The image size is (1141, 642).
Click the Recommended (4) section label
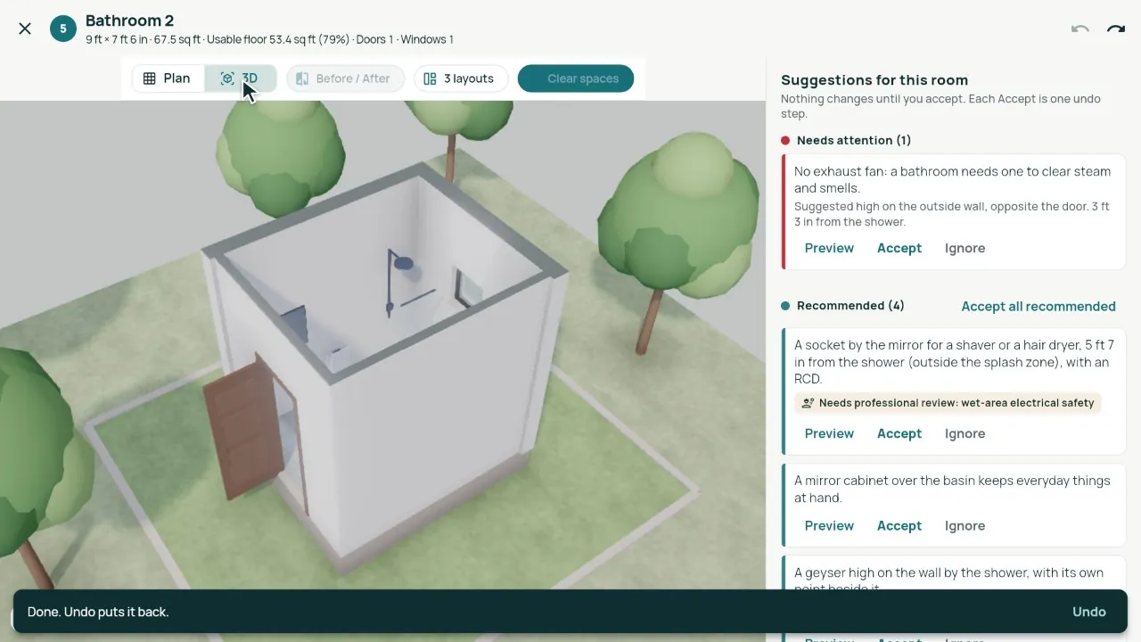click(x=850, y=306)
